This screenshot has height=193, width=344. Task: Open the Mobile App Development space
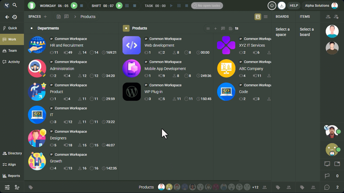[165, 69]
